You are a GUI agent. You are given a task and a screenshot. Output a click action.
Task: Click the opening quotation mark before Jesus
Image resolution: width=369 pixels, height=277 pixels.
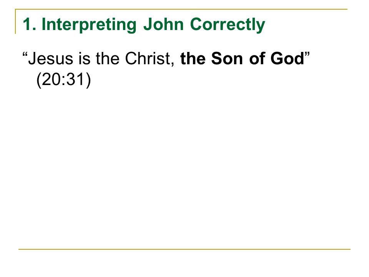pos(25,55)
